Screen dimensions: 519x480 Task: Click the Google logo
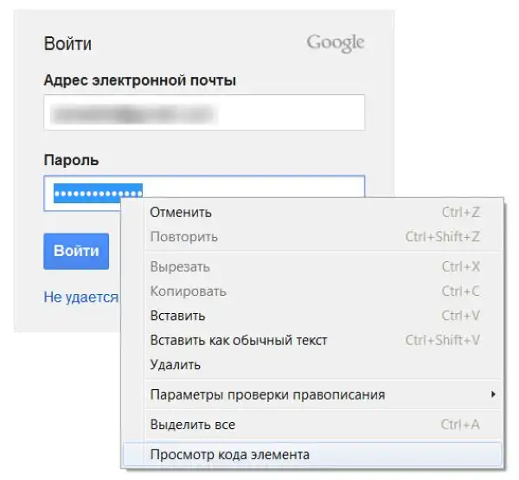[335, 43]
